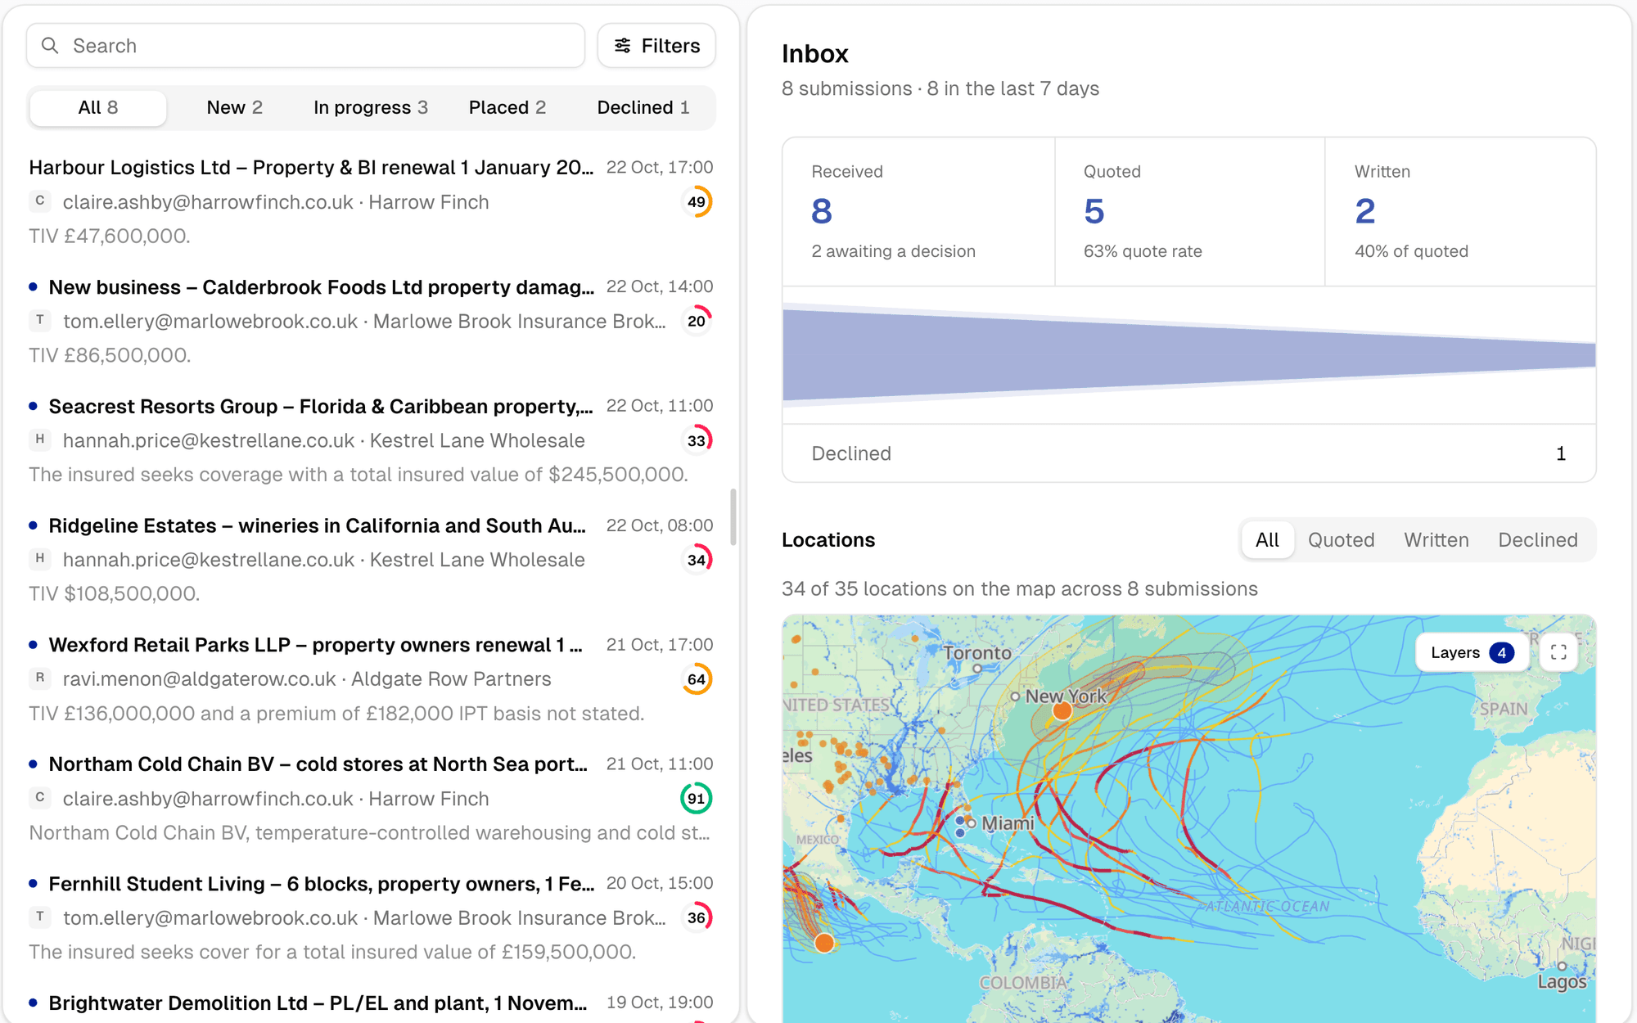Viewport: 1637px width, 1023px height.
Task: Click the score 34 ring for Ridgeline Estates
Action: click(697, 560)
